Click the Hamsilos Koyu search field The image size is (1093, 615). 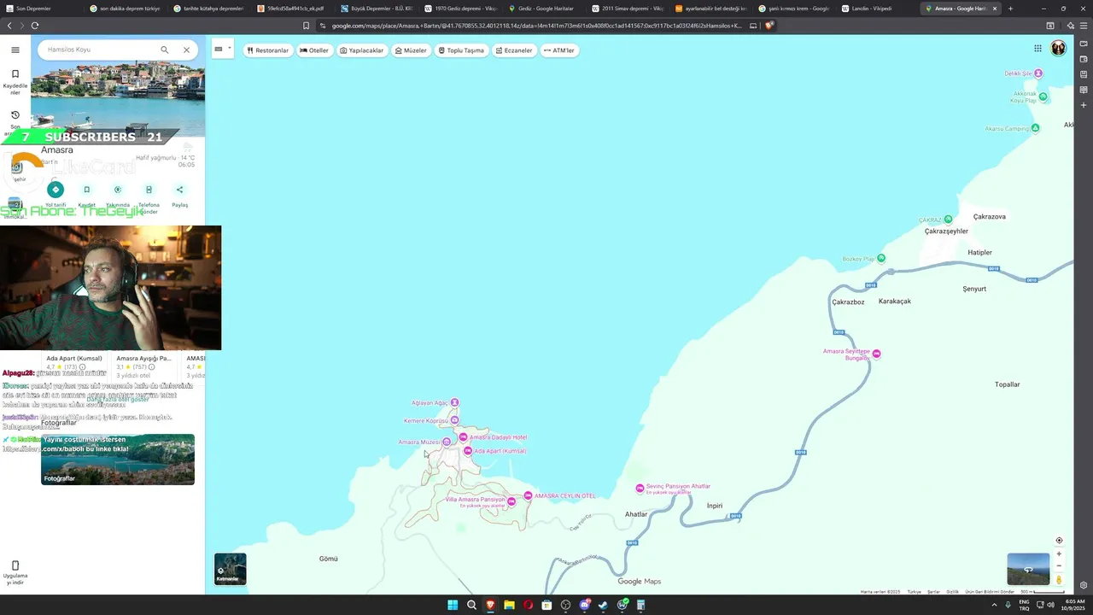pyautogui.click(x=98, y=50)
